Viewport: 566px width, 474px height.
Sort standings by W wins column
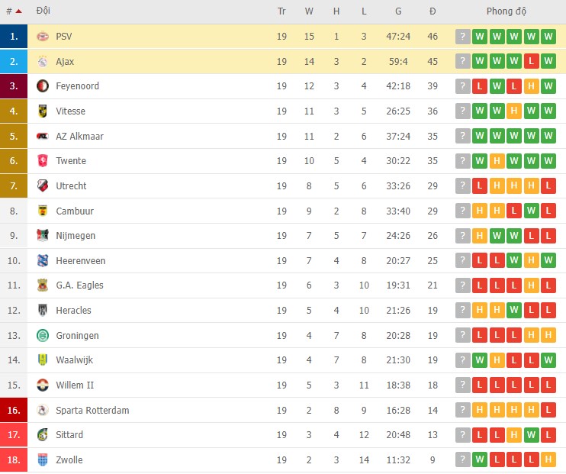[309, 11]
